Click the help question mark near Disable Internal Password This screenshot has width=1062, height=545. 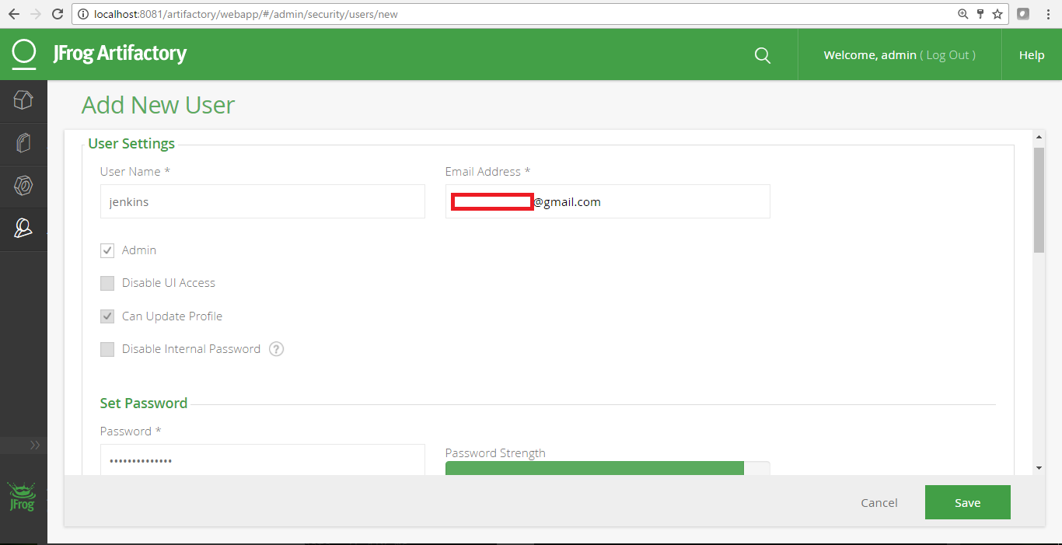276,349
